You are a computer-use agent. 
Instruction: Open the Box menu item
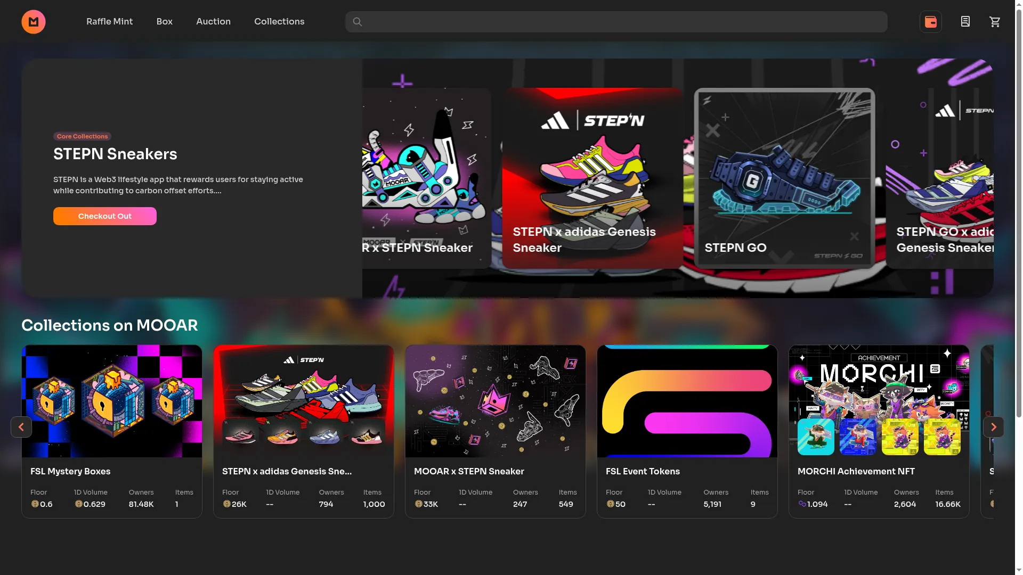coord(165,22)
